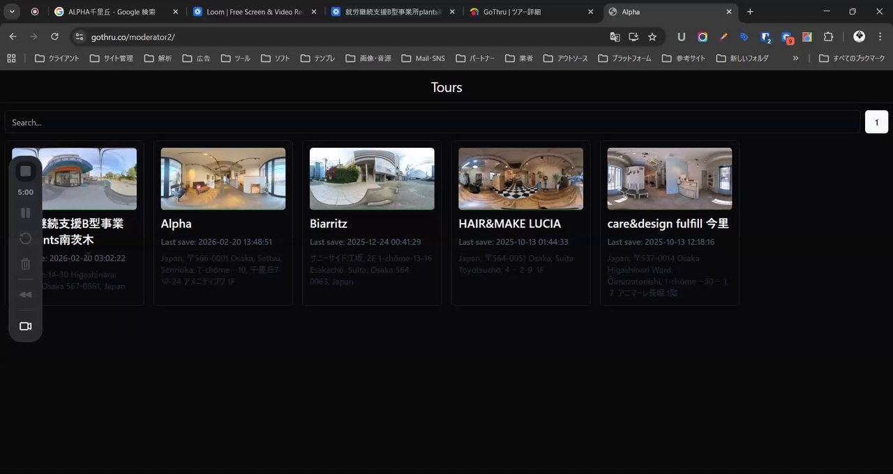The width and height of the screenshot is (893, 474).
Task: Open the 広告 bookmark folder
Action: (x=196, y=59)
